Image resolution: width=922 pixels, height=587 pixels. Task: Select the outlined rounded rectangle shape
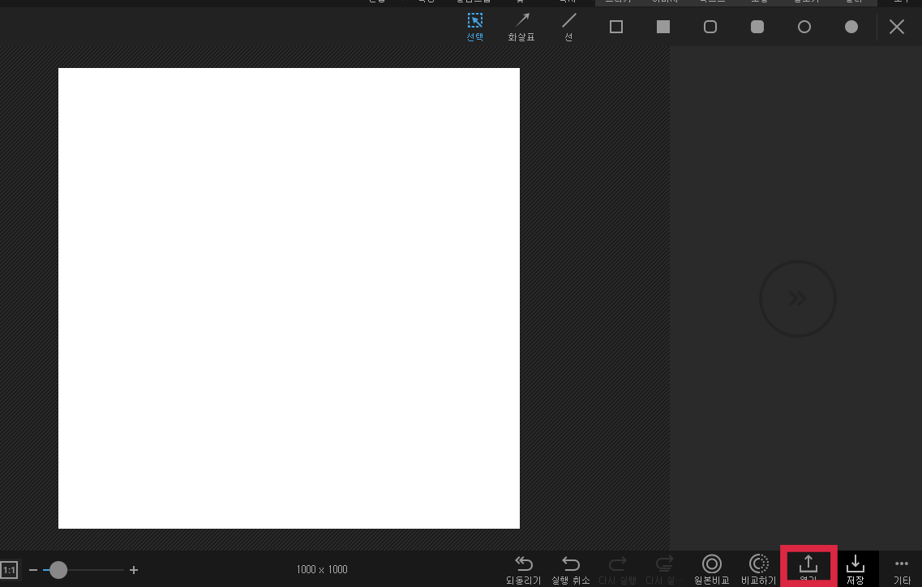click(710, 27)
